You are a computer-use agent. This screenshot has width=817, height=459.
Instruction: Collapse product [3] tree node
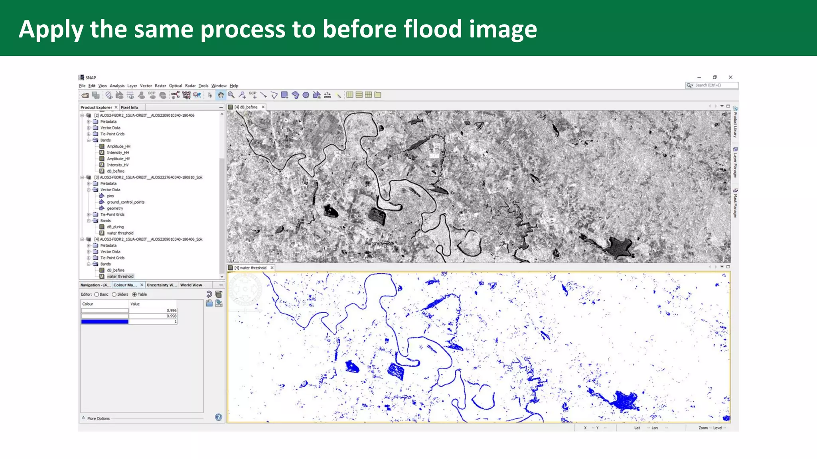click(82, 177)
